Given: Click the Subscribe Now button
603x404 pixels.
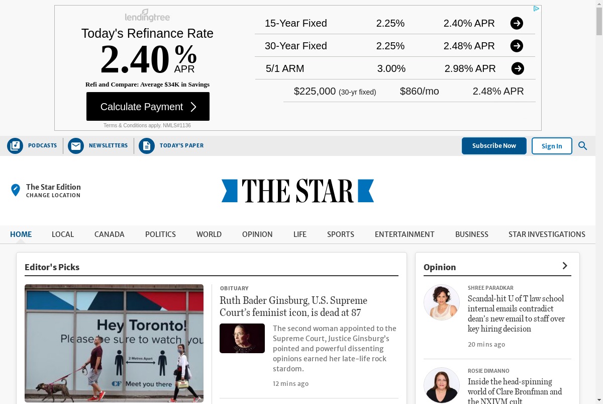Looking at the screenshot, I should point(494,146).
